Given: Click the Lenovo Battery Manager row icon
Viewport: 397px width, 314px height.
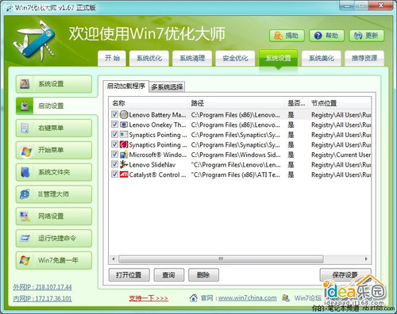Looking at the screenshot, I should tap(124, 115).
